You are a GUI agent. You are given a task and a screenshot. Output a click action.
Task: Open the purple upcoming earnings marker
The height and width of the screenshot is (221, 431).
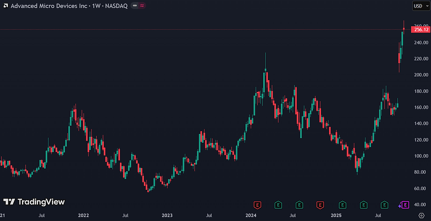[405, 204]
